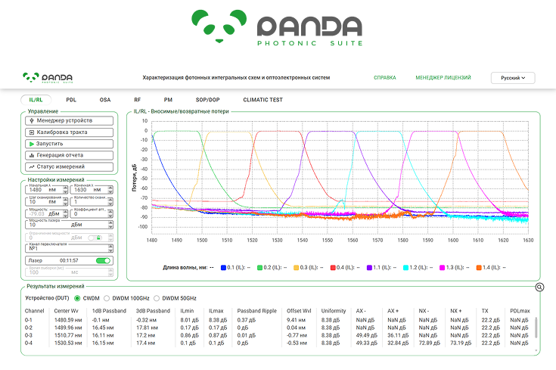556x370 pixels.
Task: Click the start wavelength 1480 field
Action: [45, 190]
